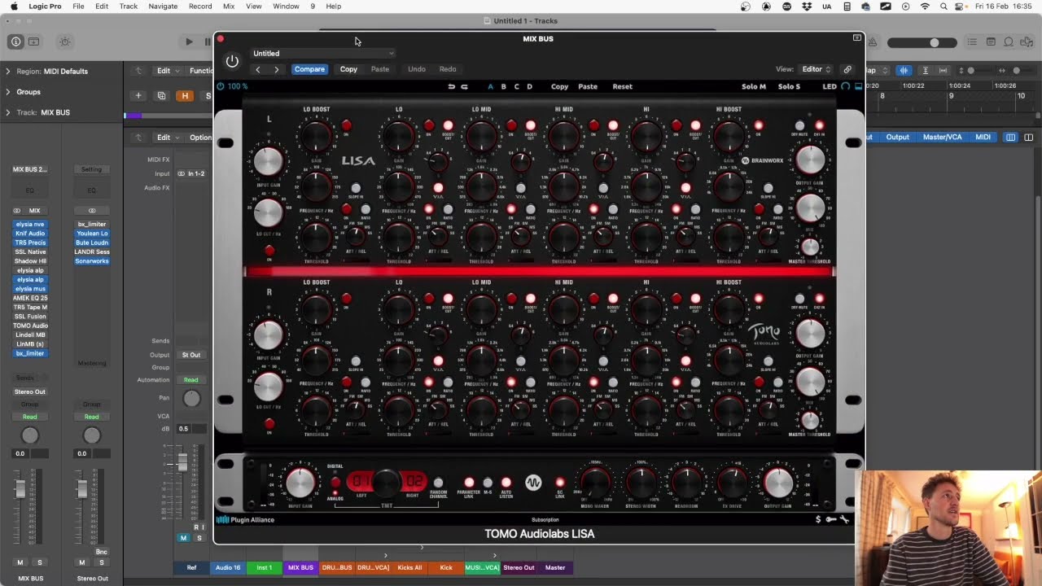Add a new track with plus button

click(138, 96)
